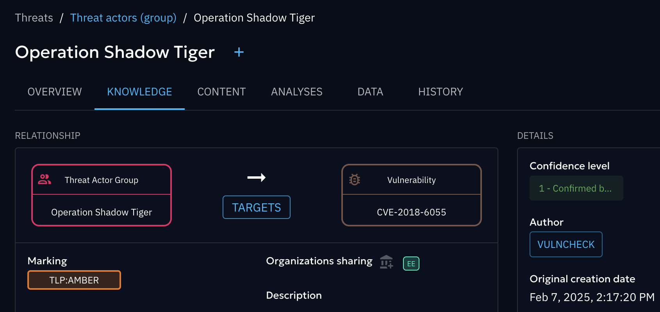Viewport: 660px width, 312px height.
Task: Expand the RELATIONSHIP section
Action: (x=48, y=136)
